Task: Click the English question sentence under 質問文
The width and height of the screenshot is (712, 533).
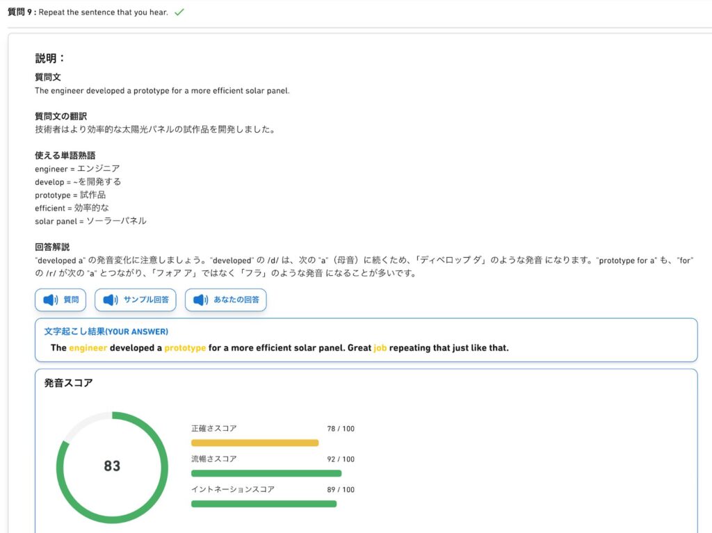Action: [162, 90]
